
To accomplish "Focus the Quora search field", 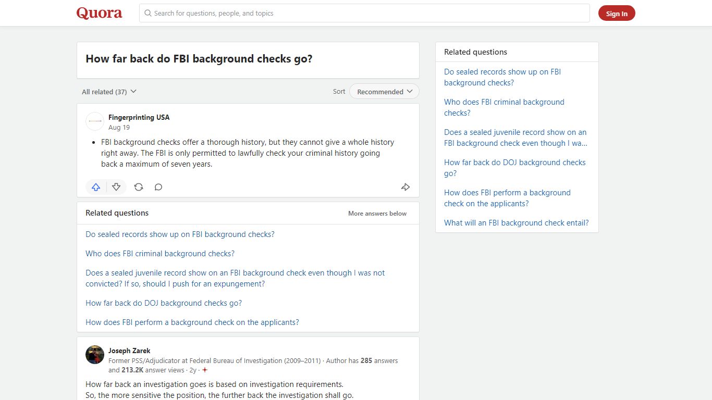I will [x=364, y=13].
